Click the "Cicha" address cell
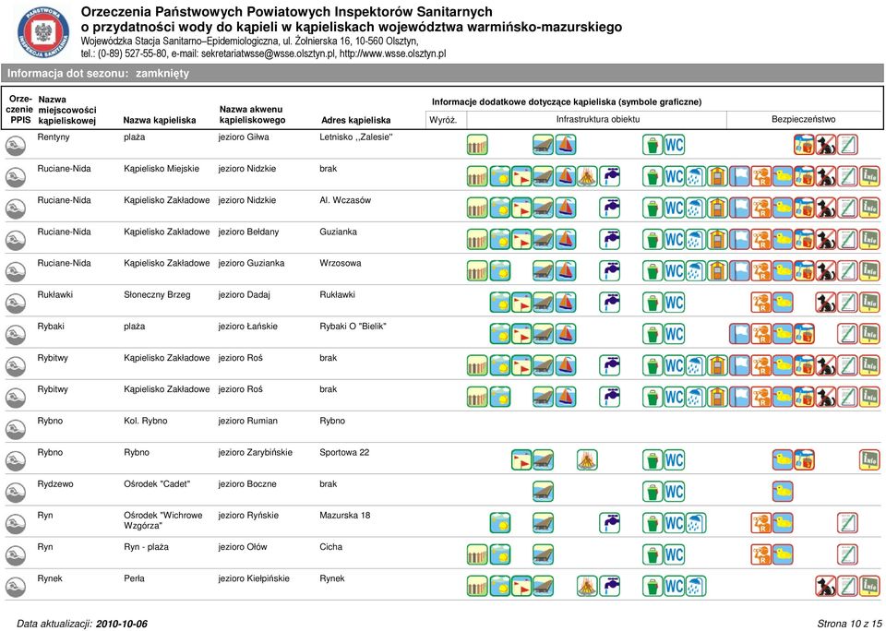886x631 pixels. click(330, 547)
